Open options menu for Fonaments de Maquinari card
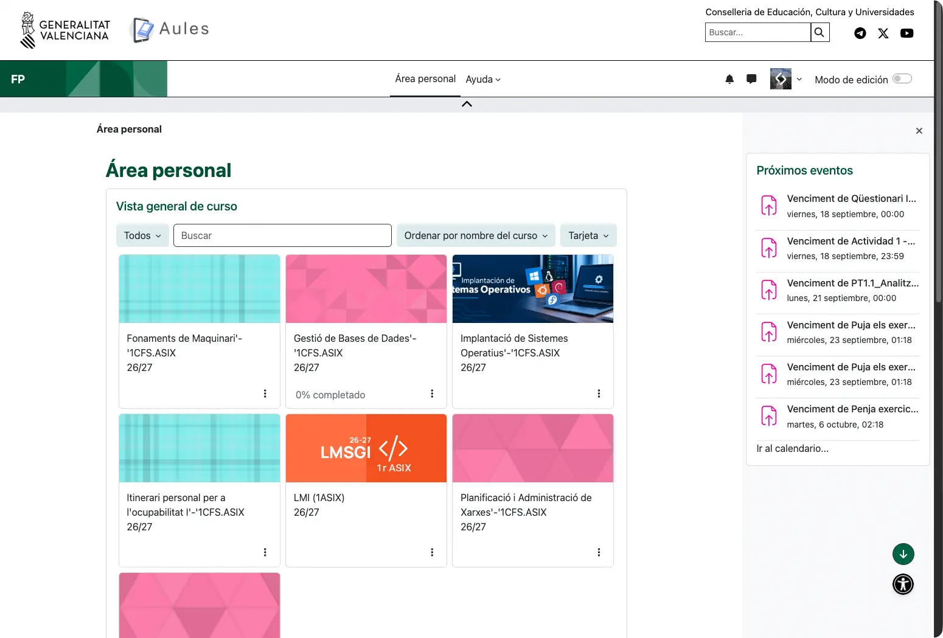 tap(265, 394)
